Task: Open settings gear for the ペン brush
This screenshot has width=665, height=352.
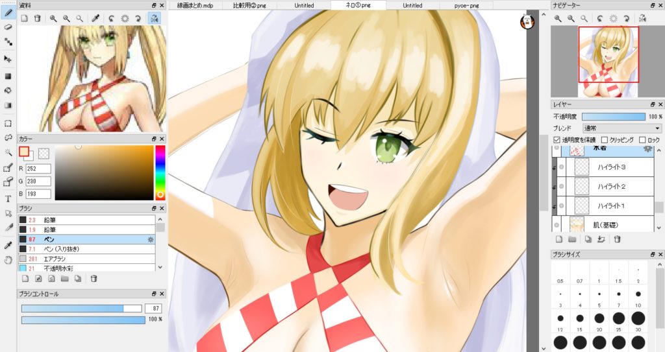Action: click(x=151, y=239)
